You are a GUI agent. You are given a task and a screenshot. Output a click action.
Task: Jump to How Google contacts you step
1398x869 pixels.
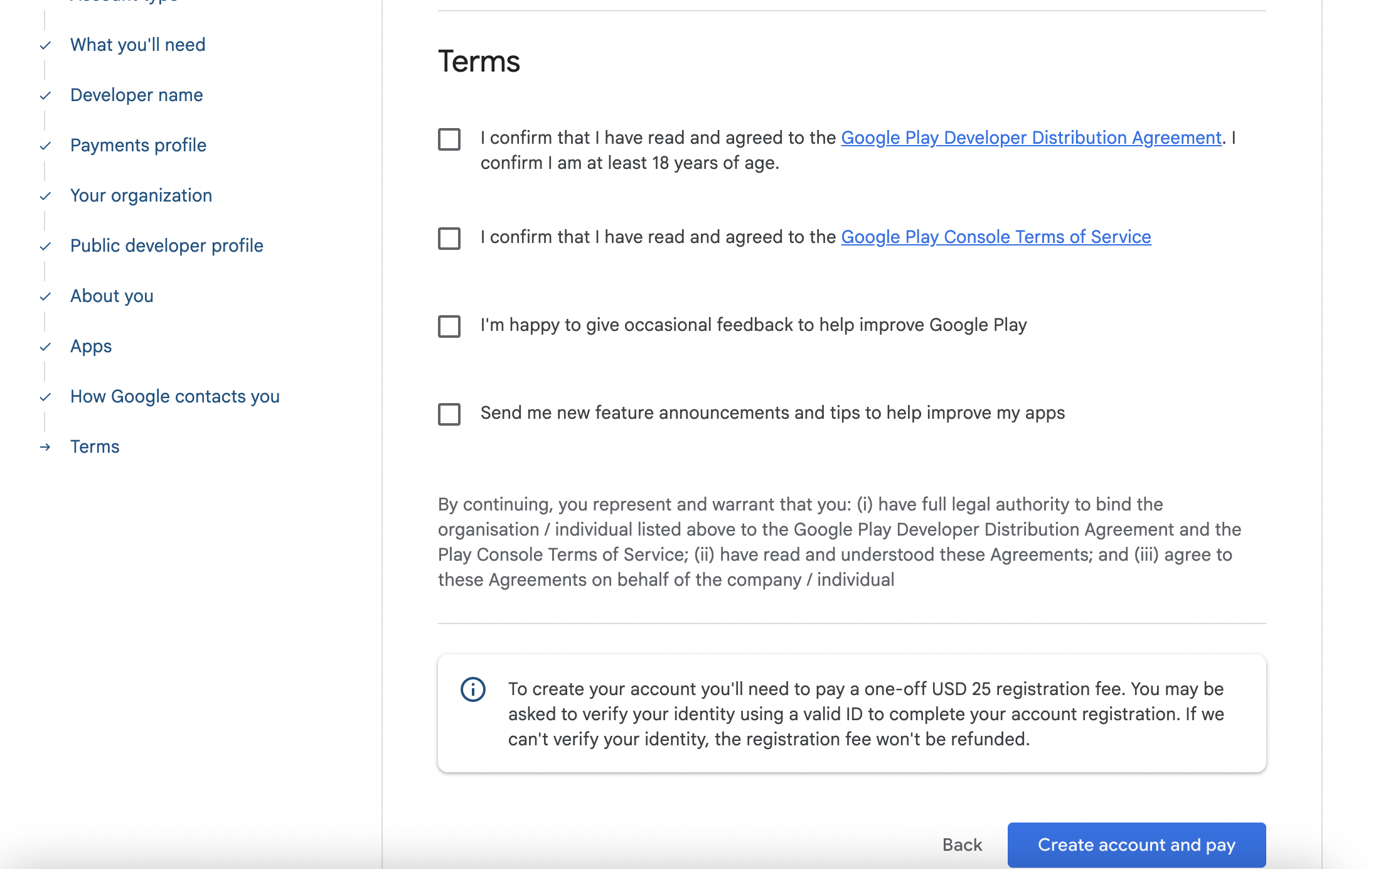(174, 396)
